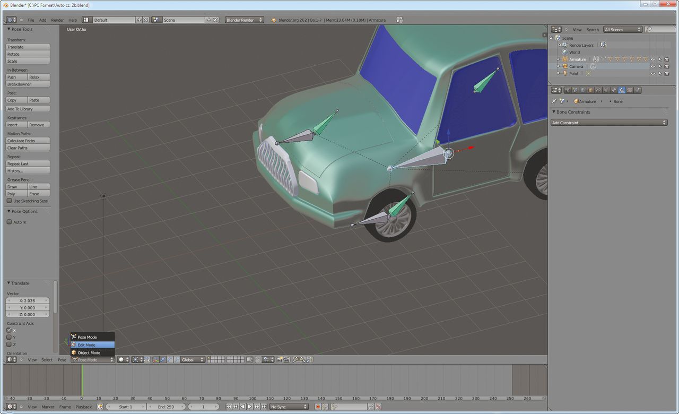Click the Rotate transform button
This screenshot has width=679, height=414.
[x=28, y=54]
